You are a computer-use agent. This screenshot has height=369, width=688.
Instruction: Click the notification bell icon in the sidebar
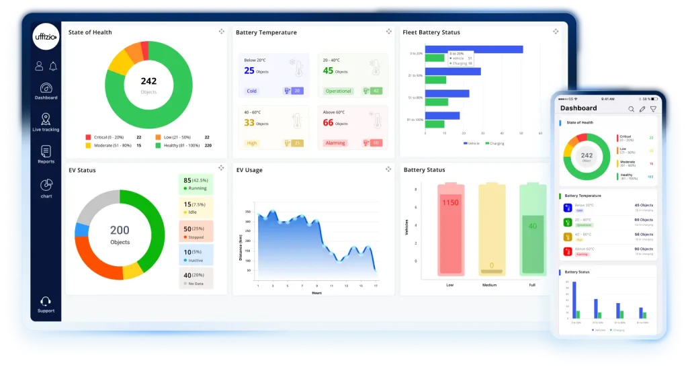(x=53, y=66)
